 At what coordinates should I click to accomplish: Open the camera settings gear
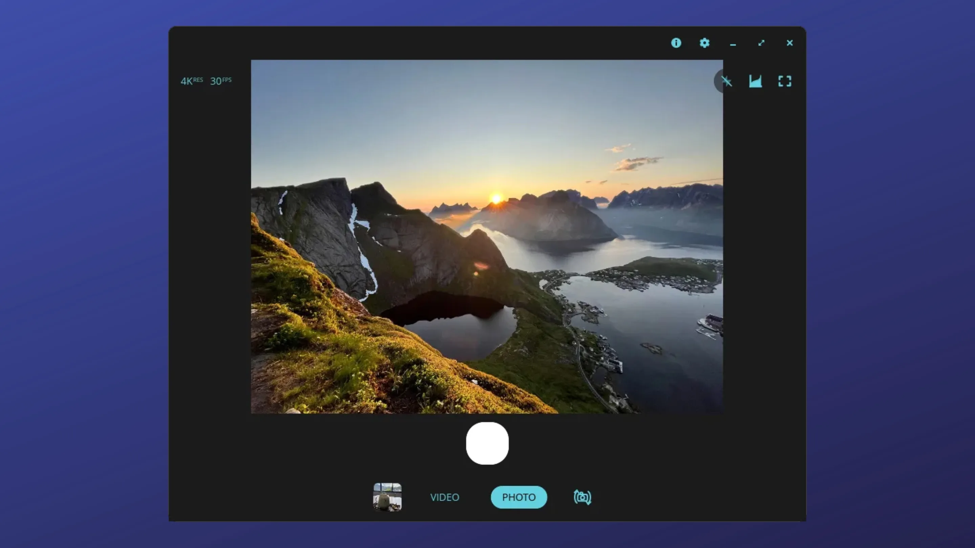(x=705, y=43)
